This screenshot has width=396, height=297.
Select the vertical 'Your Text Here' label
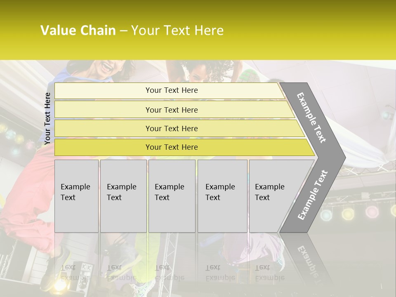pyautogui.click(x=47, y=118)
